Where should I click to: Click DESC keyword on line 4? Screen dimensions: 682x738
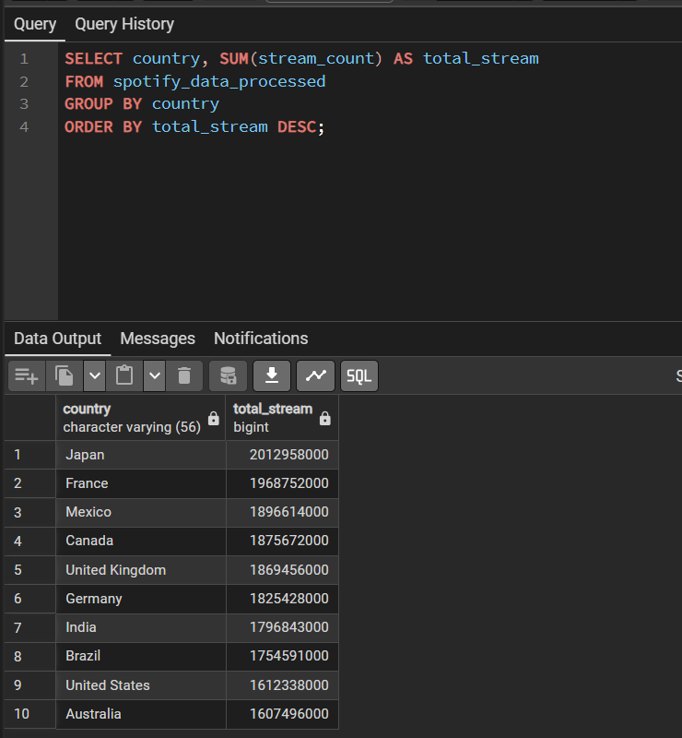coord(297,127)
